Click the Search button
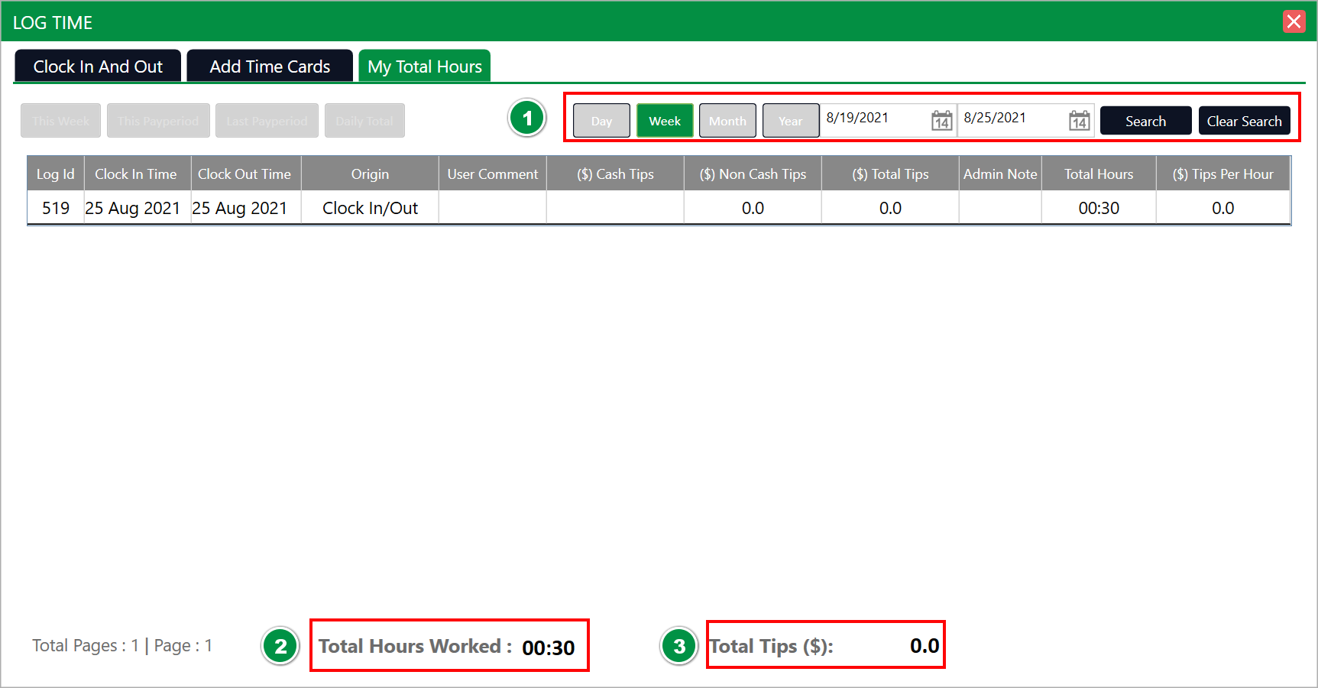Image resolution: width=1318 pixels, height=688 pixels. pos(1145,121)
